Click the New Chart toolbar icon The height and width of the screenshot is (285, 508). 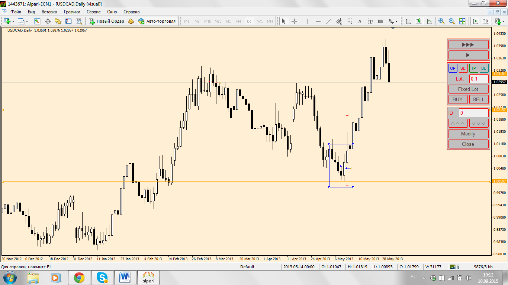pos(7,21)
